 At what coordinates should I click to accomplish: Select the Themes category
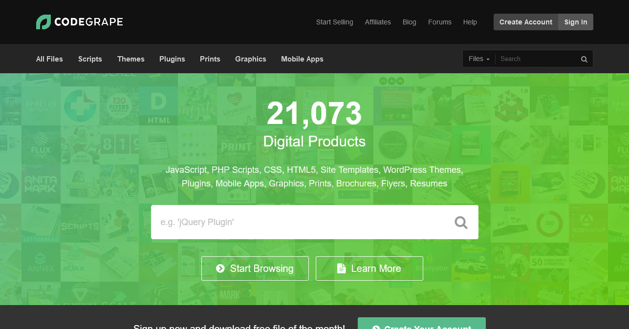point(131,59)
